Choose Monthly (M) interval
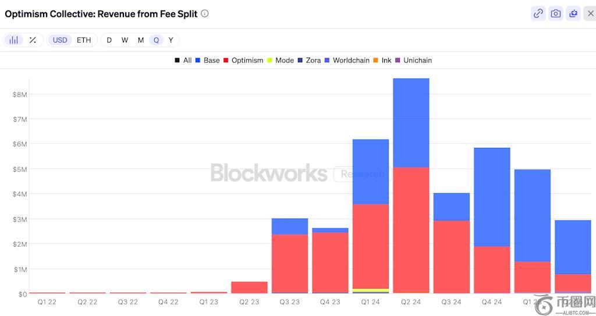This screenshot has height=316, width=596. [x=141, y=40]
